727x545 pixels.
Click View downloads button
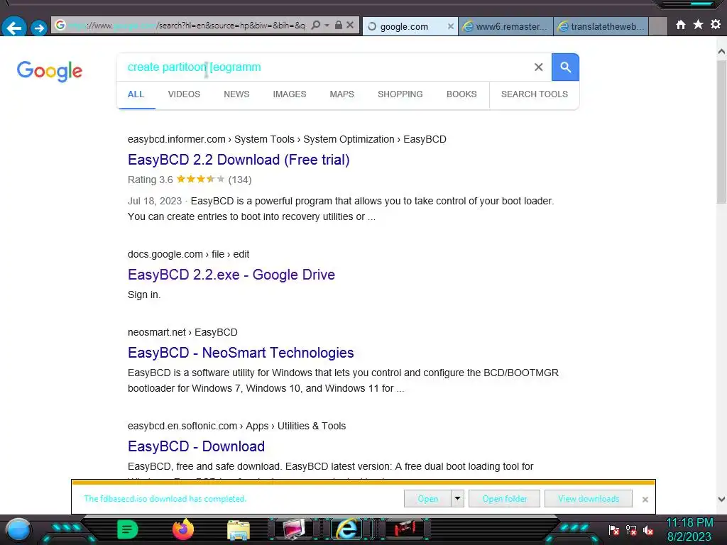[589, 499]
